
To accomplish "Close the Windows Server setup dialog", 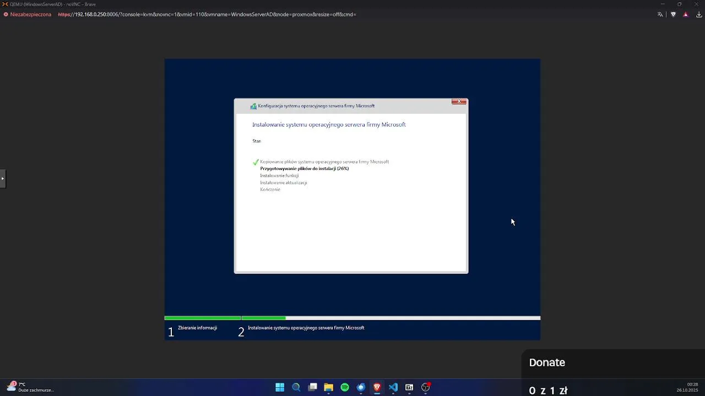I will tap(459, 102).
